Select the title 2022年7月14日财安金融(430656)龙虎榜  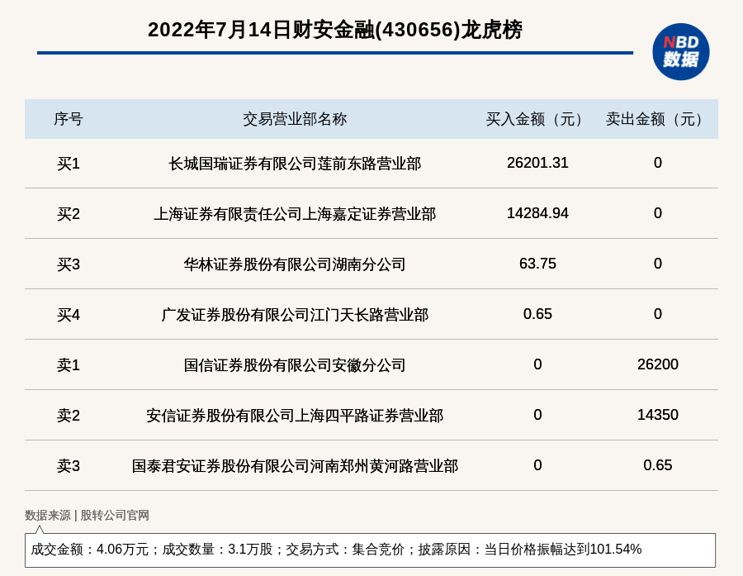point(335,30)
